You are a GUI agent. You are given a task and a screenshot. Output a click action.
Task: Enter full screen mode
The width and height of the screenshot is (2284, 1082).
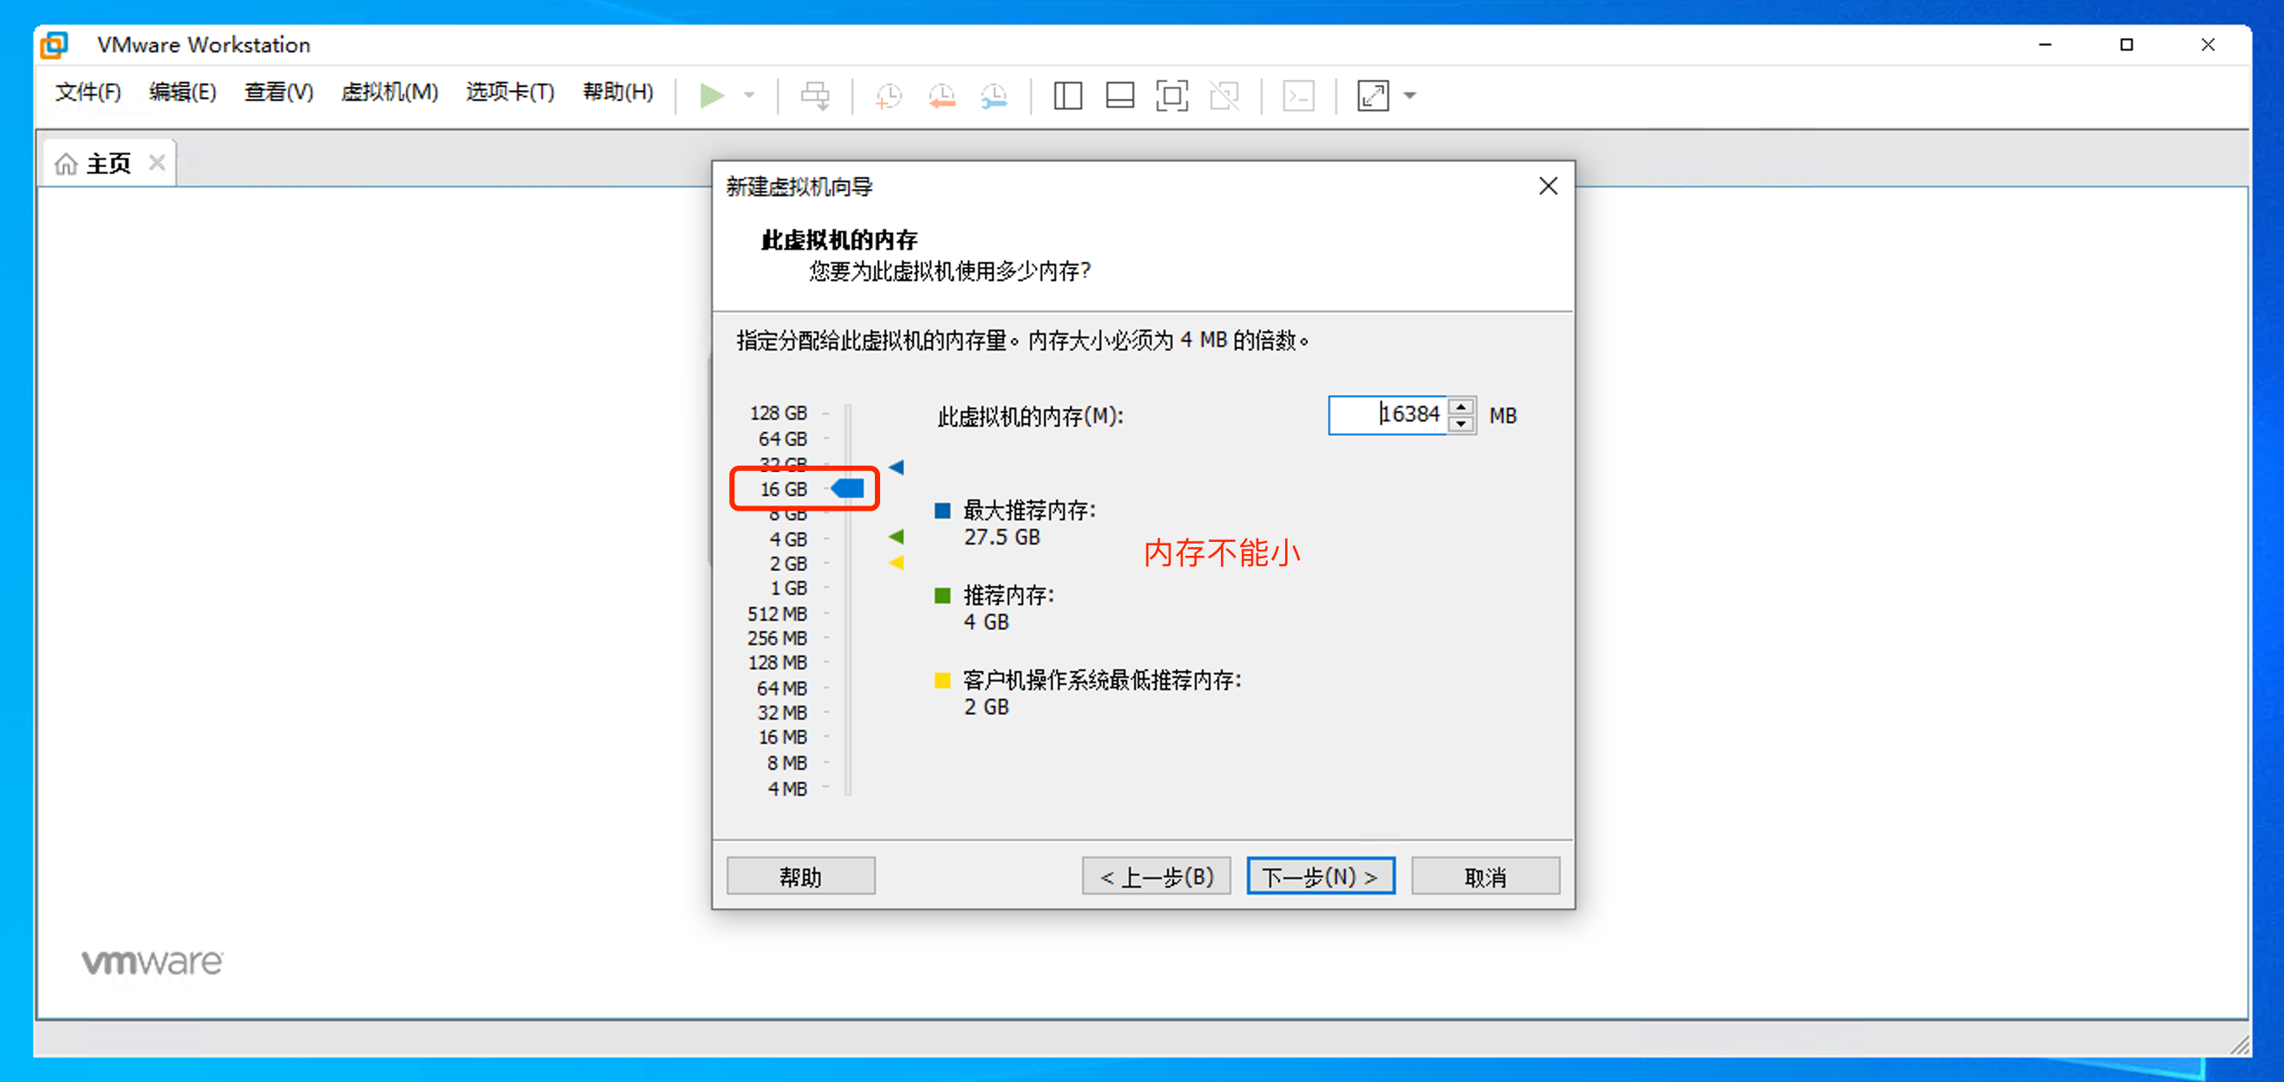tap(1171, 95)
